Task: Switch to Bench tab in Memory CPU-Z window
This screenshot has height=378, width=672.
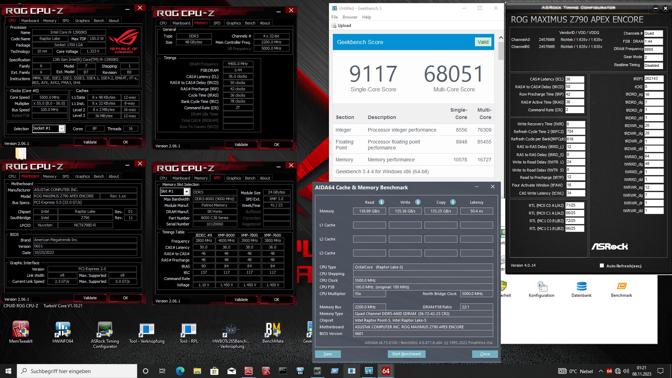Action: click(250, 23)
